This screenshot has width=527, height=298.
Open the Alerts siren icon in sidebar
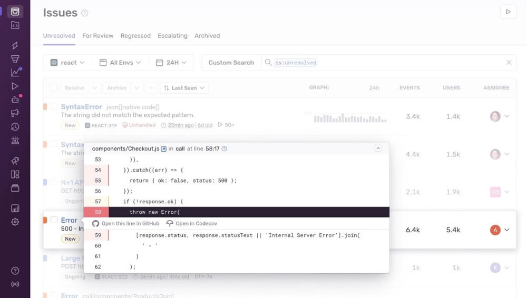coord(15,140)
